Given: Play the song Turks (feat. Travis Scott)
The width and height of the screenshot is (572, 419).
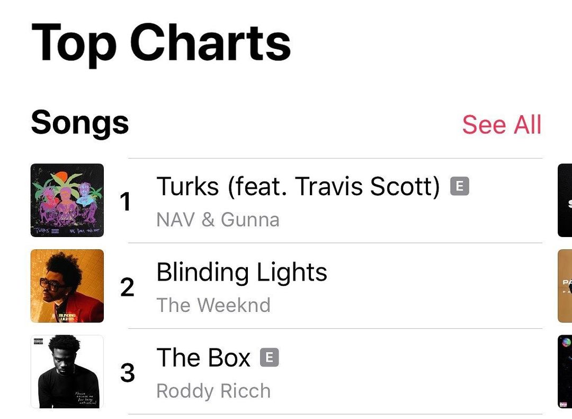Looking at the screenshot, I should (x=298, y=186).
